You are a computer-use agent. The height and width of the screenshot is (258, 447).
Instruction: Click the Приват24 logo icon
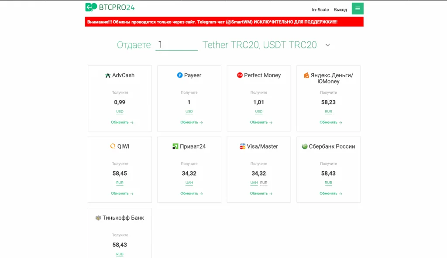175,146
